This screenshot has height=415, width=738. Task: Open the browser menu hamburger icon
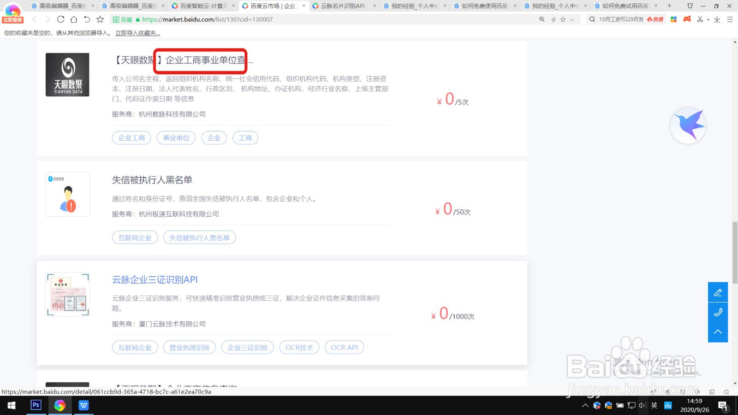point(730,19)
